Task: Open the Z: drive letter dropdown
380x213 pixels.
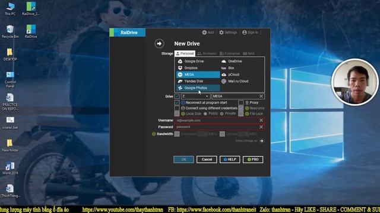Action: (x=195, y=96)
